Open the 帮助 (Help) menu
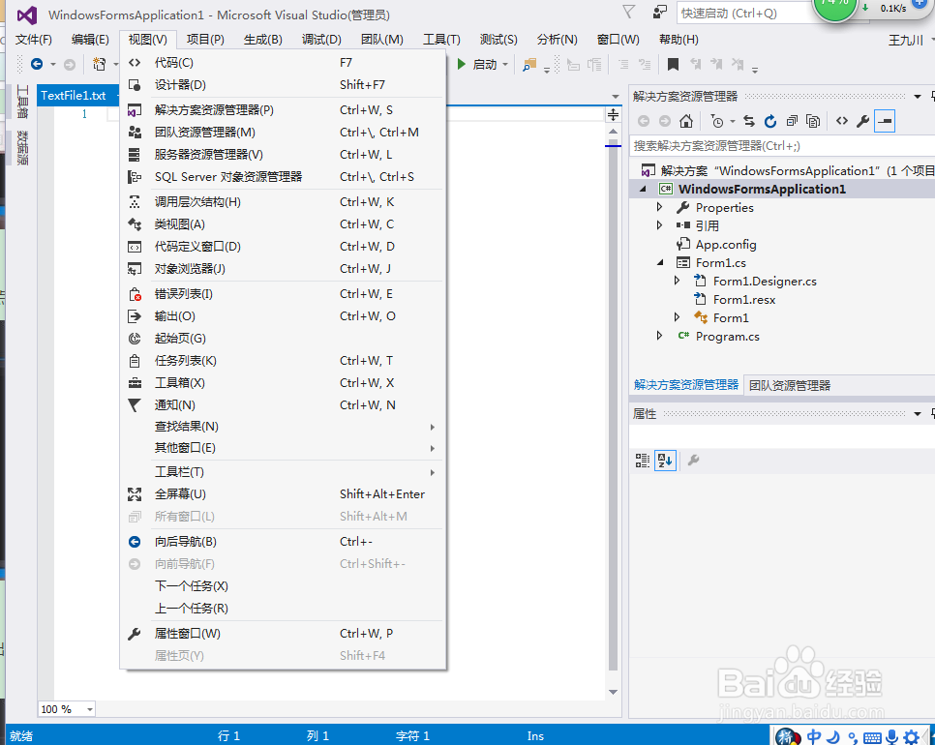The image size is (935, 745). click(679, 40)
